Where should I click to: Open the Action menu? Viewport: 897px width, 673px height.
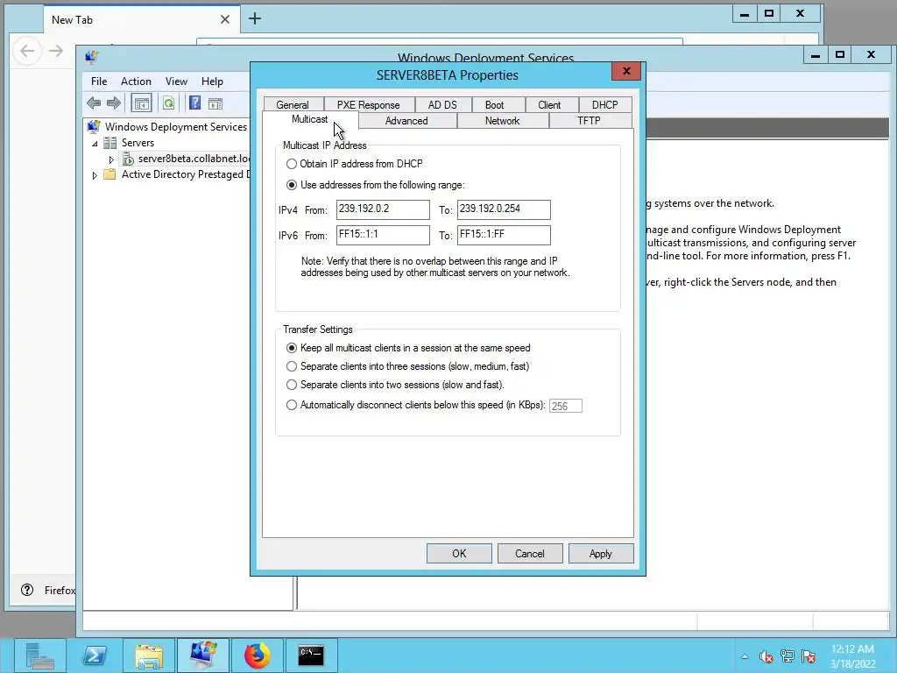click(x=136, y=81)
